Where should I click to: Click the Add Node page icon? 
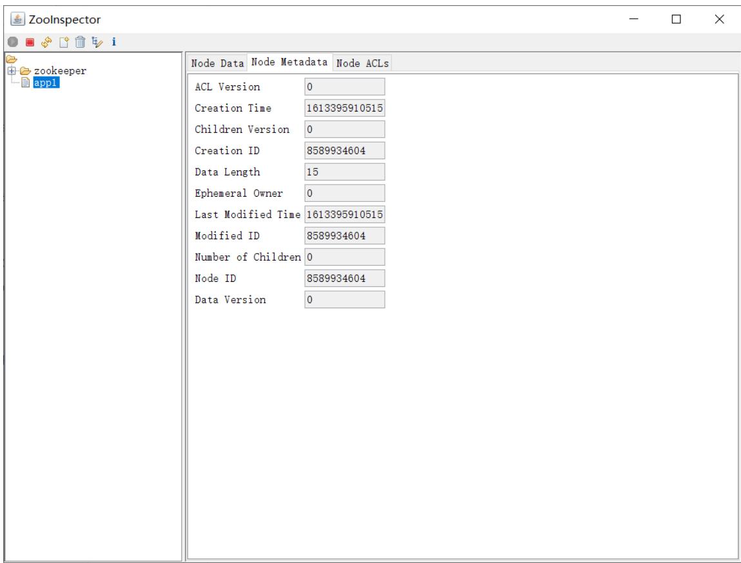[63, 42]
